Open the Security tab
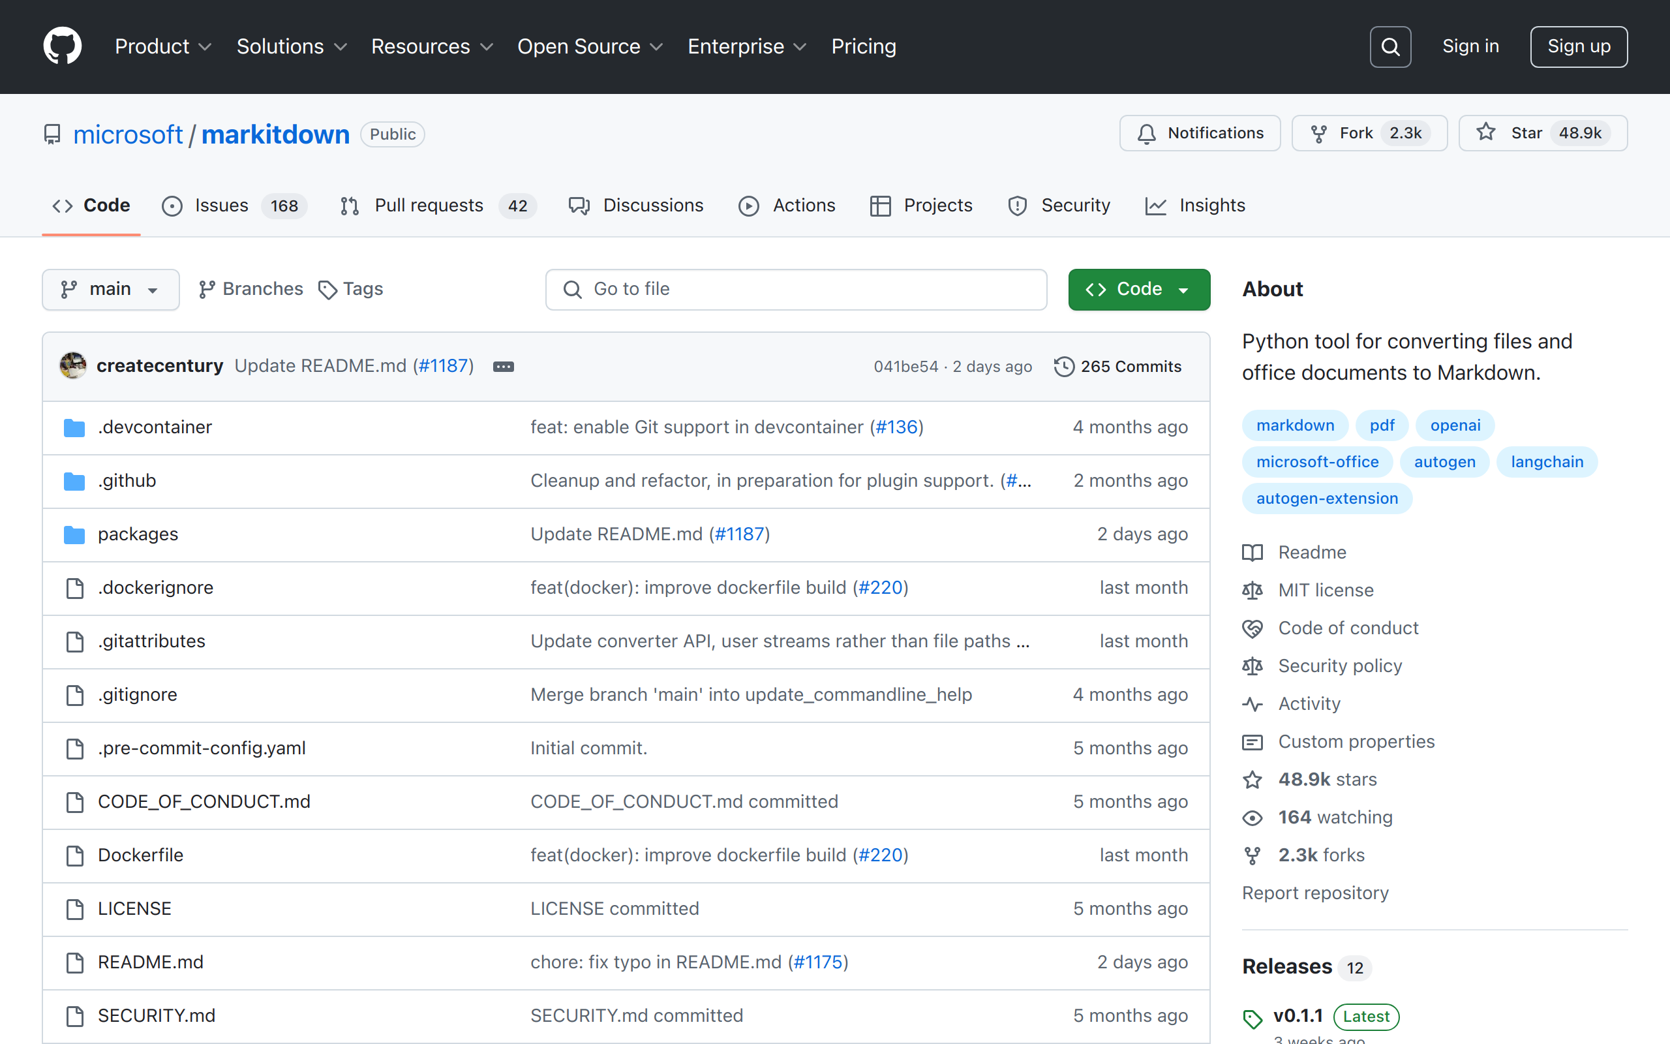 [1059, 206]
